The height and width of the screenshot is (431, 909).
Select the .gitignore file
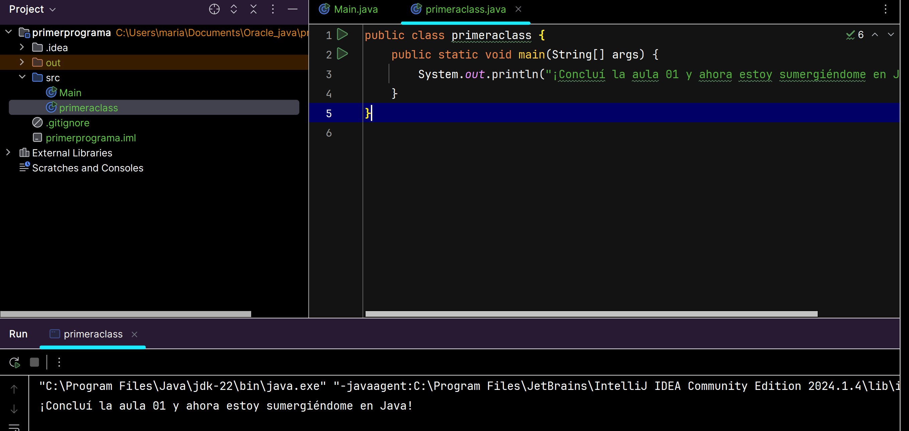coord(68,123)
